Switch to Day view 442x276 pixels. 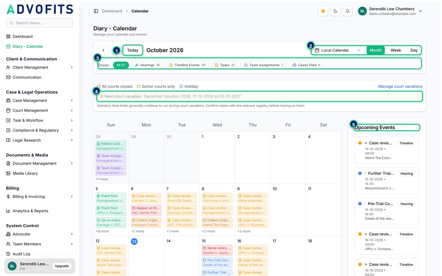pyautogui.click(x=414, y=50)
